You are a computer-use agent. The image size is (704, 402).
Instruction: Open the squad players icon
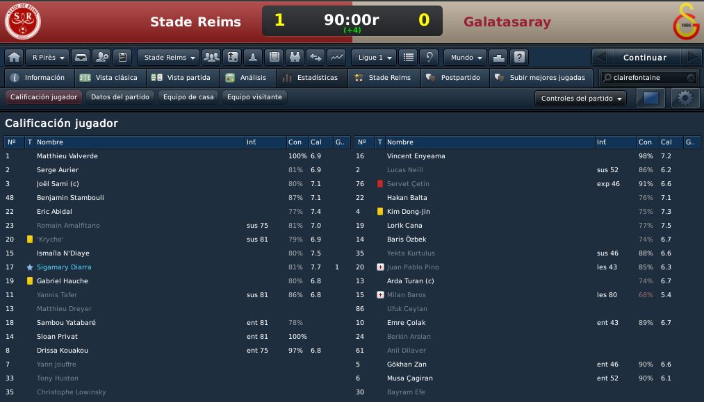pyautogui.click(x=211, y=58)
